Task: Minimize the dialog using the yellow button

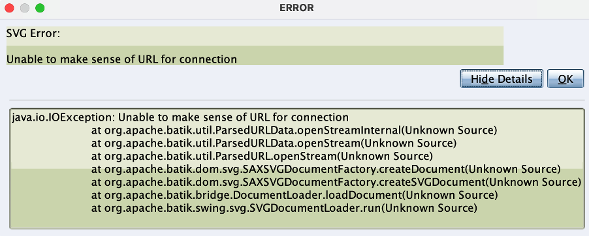Action: [24, 8]
